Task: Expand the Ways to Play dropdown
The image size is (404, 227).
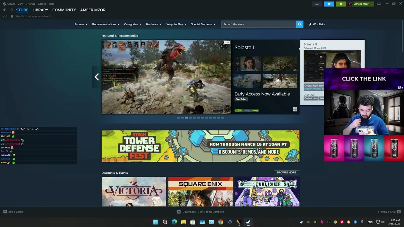Action: (x=176, y=24)
